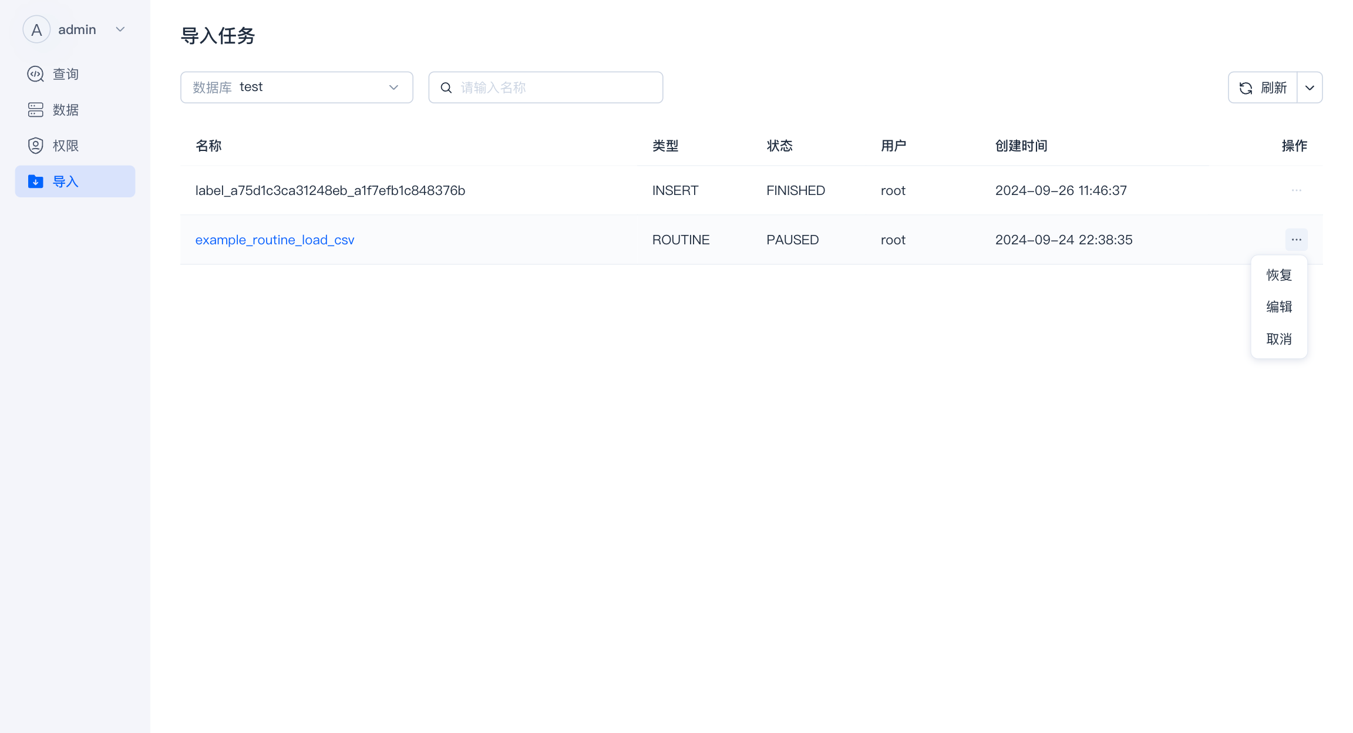Choose 编辑 in the action menu

pos(1279,307)
